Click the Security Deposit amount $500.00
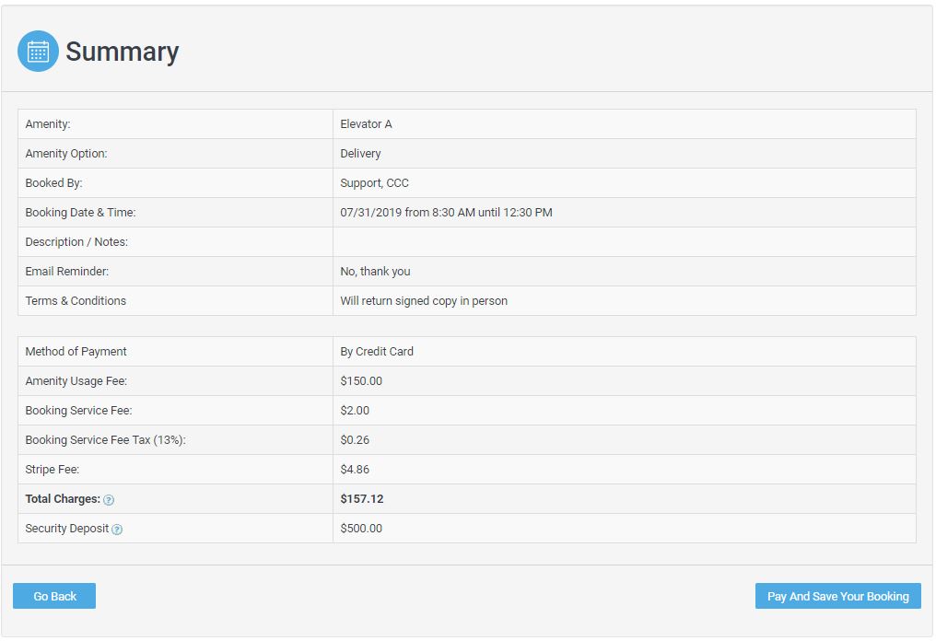Screen dimensions: 936x641 click(359, 528)
